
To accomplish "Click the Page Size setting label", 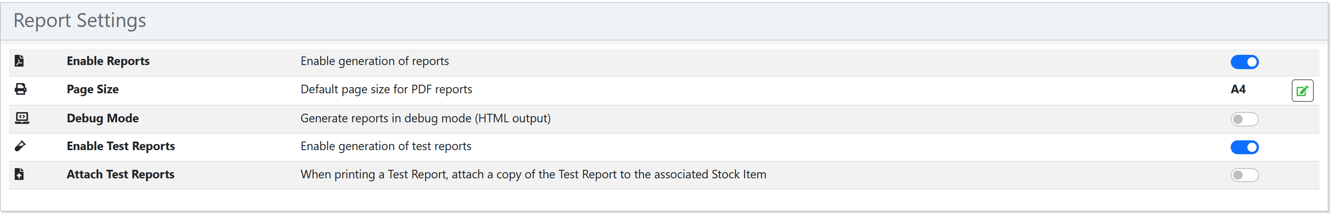I will (92, 90).
